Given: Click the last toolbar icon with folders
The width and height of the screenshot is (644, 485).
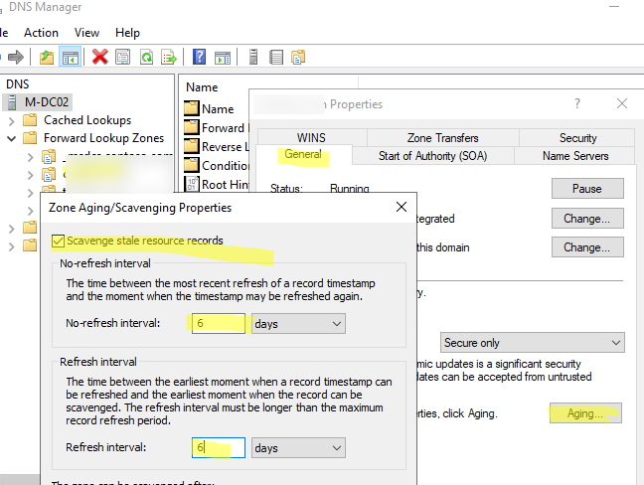Looking at the screenshot, I should [x=298, y=57].
